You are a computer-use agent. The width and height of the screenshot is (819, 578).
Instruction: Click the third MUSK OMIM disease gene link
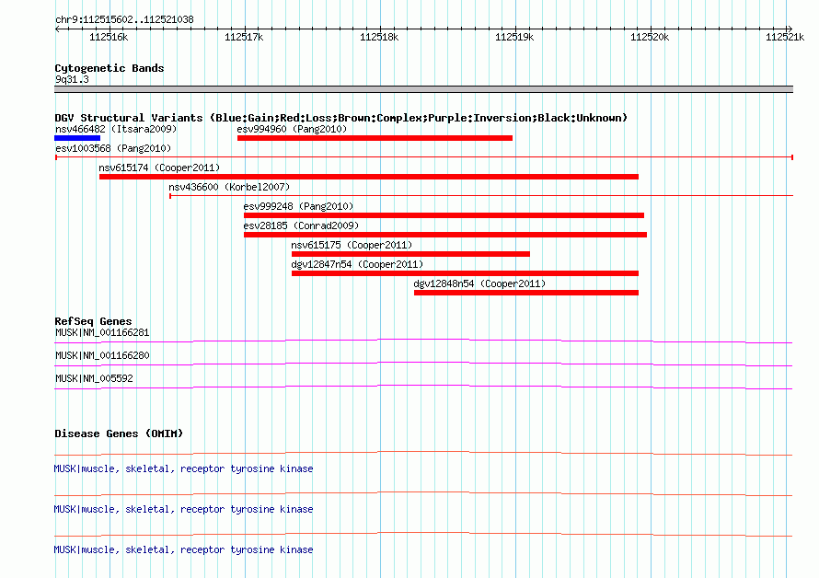pos(183,549)
